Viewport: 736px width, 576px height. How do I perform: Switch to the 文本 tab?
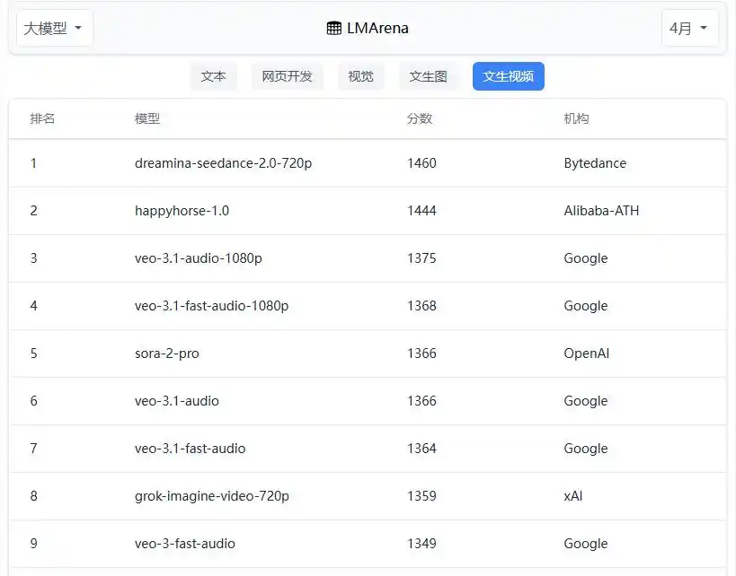214,76
